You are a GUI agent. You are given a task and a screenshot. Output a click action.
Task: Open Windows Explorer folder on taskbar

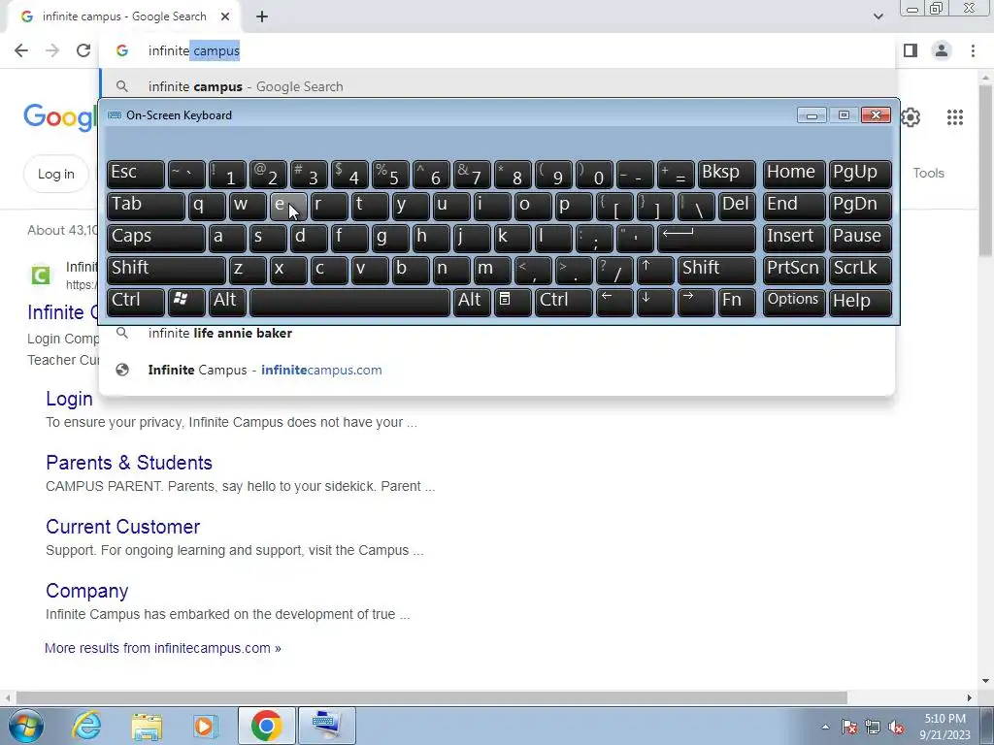click(147, 726)
